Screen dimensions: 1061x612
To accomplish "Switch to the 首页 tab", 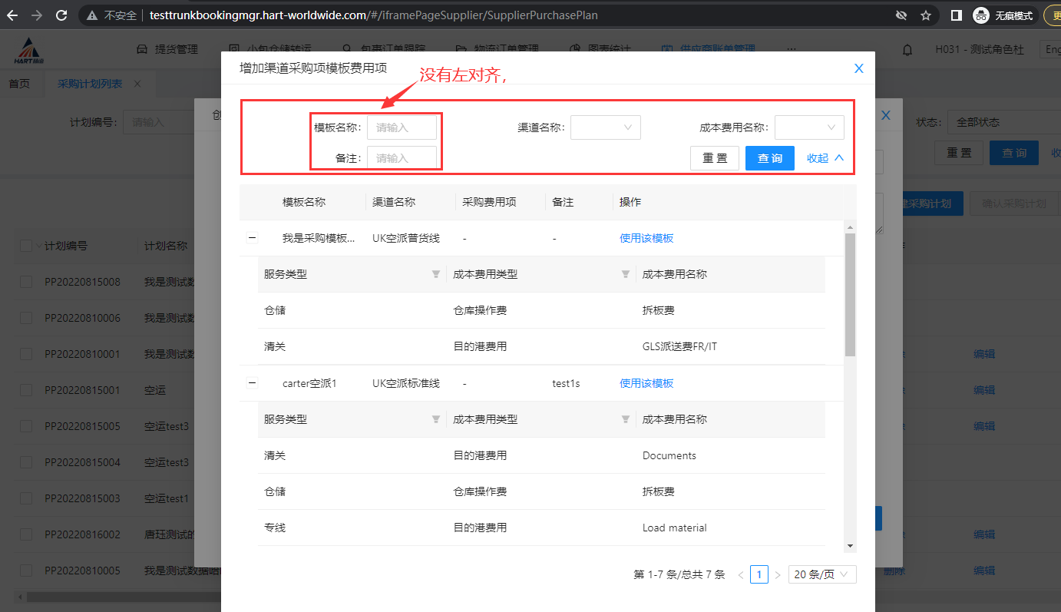I will [19, 84].
